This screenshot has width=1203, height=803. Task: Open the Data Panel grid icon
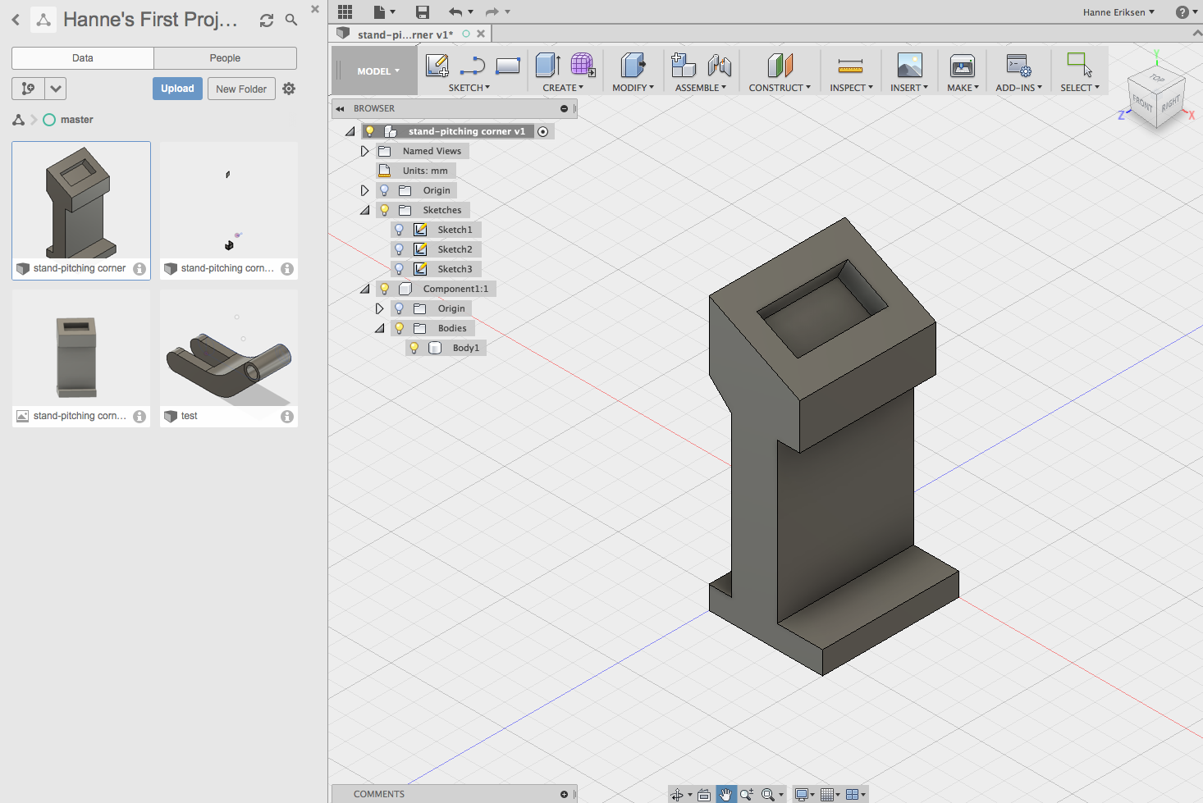click(x=345, y=11)
